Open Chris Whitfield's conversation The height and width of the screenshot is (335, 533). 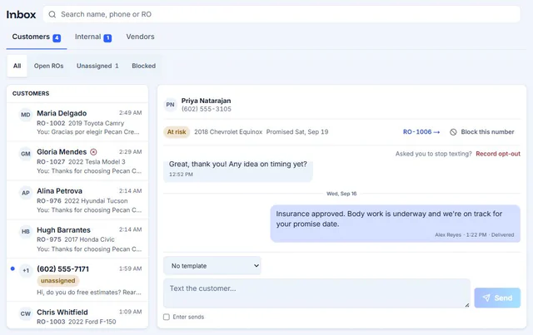[77, 316]
